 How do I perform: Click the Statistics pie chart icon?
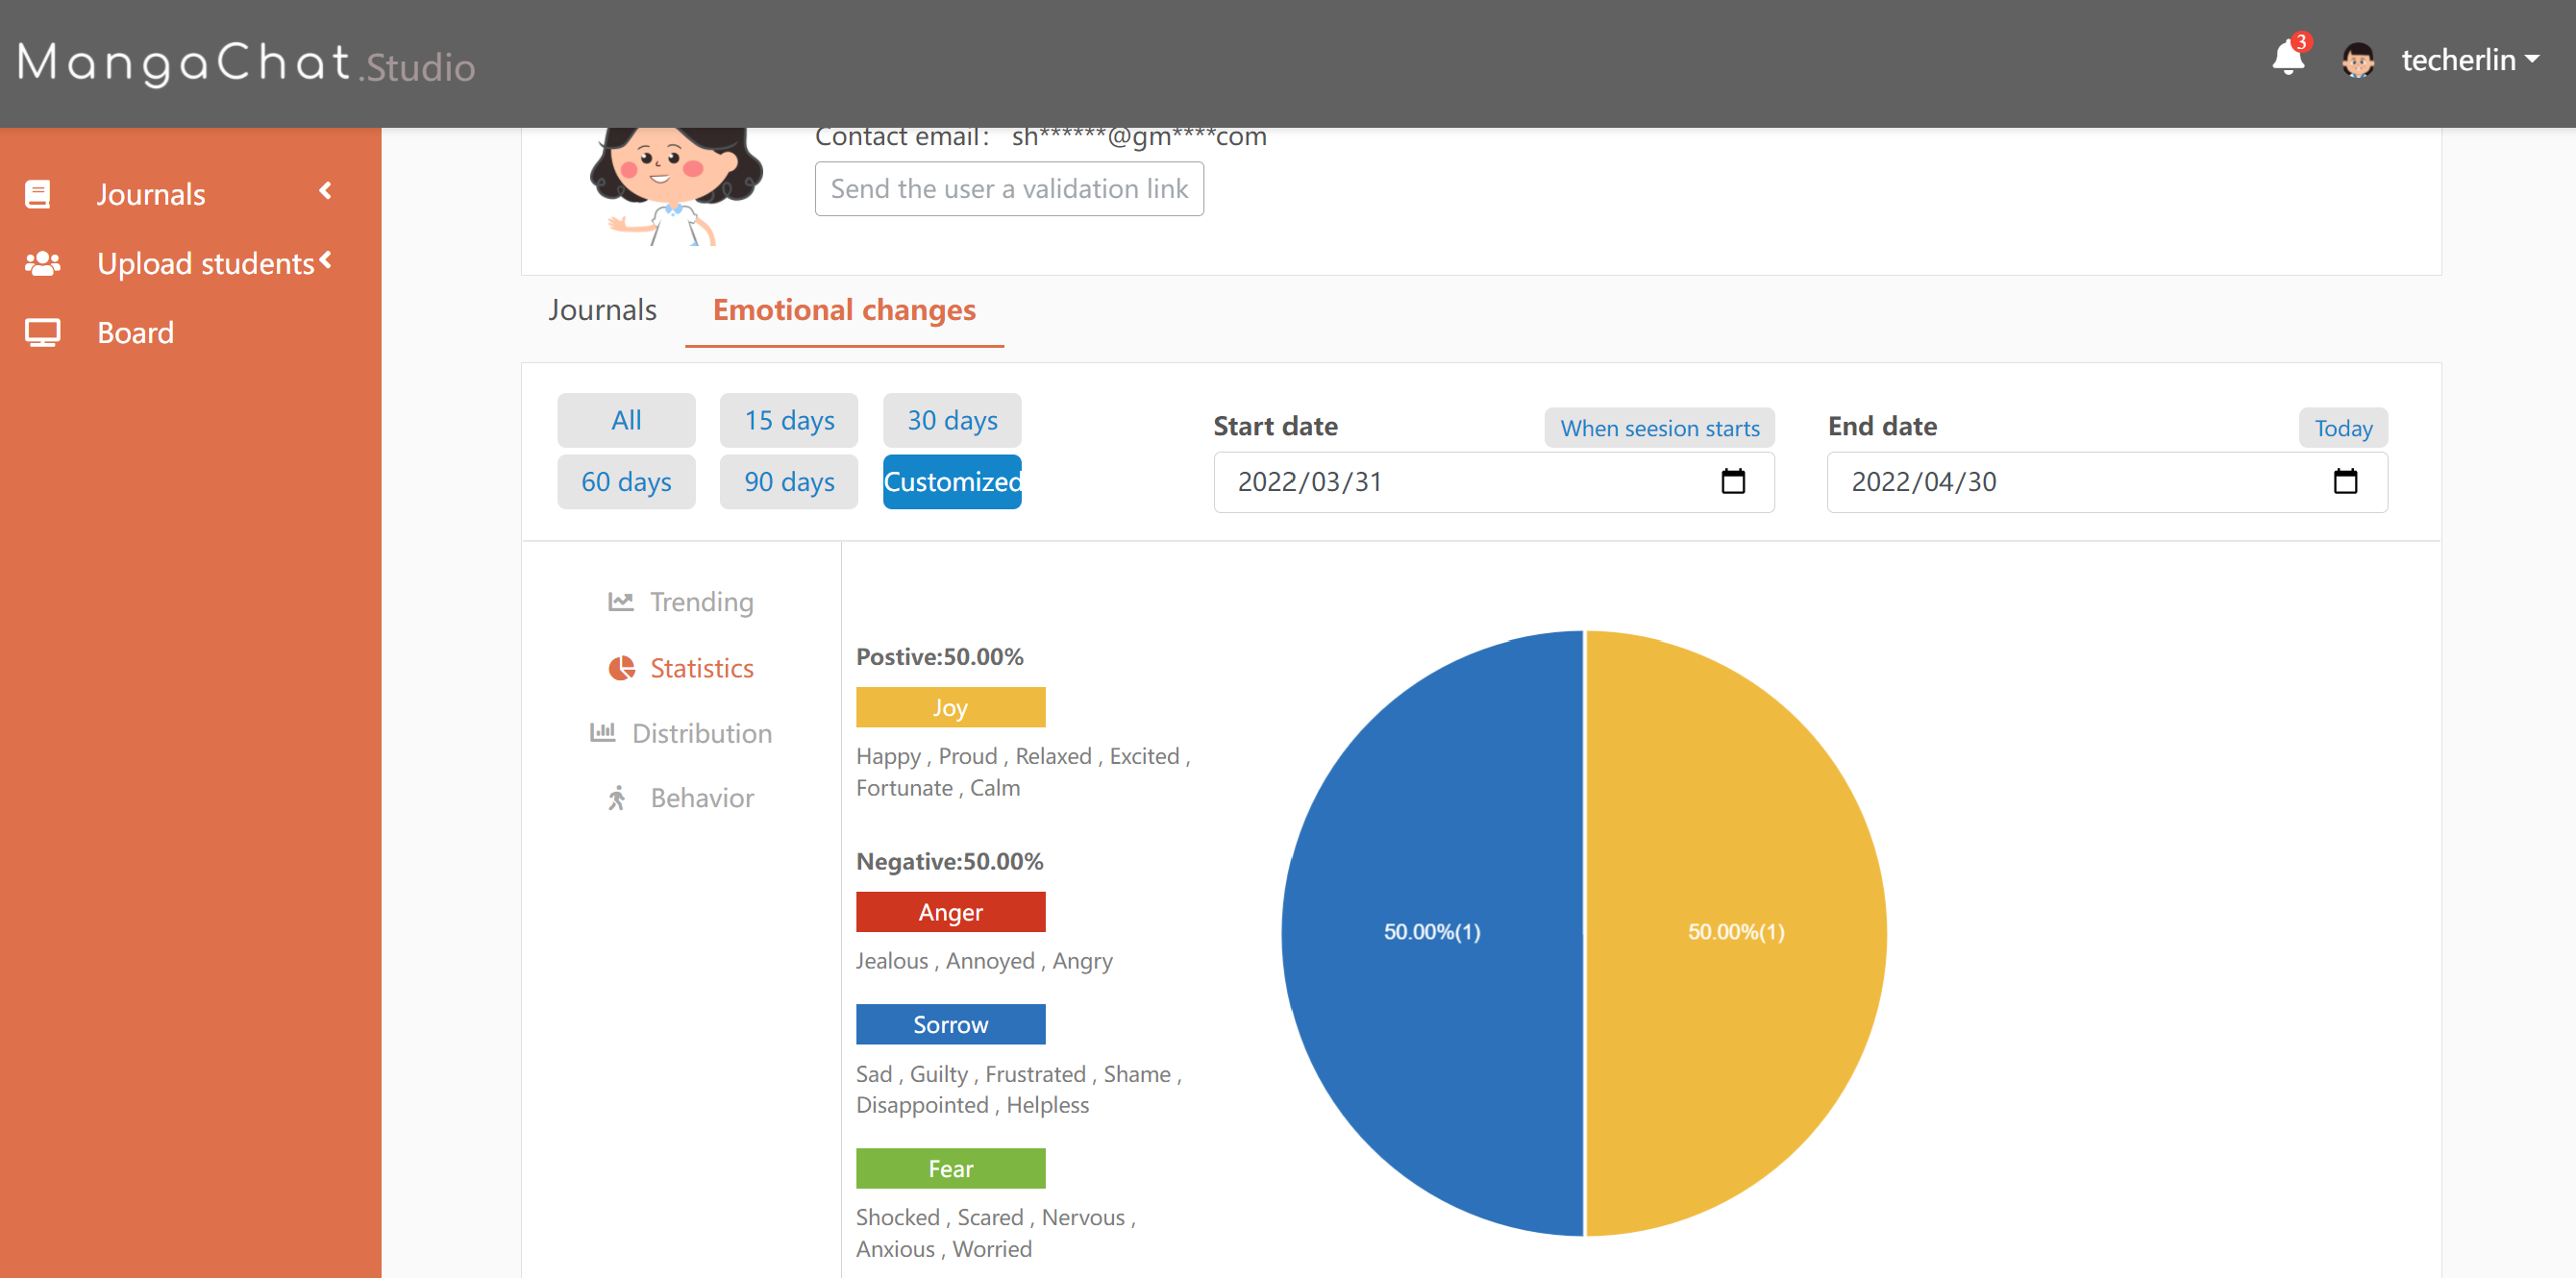(622, 668)
